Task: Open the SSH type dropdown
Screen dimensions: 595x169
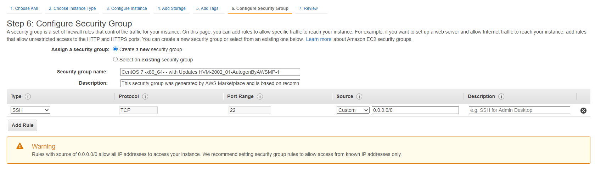Action: [30, 110]
